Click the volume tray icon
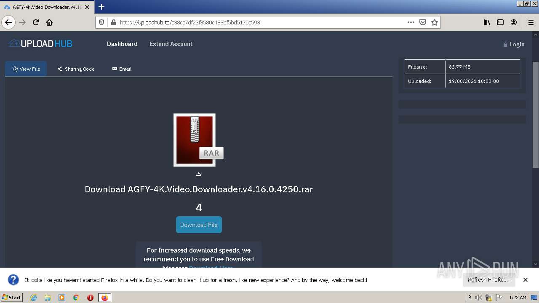This screenshot has height=303, width=539. tap(479, 298)
